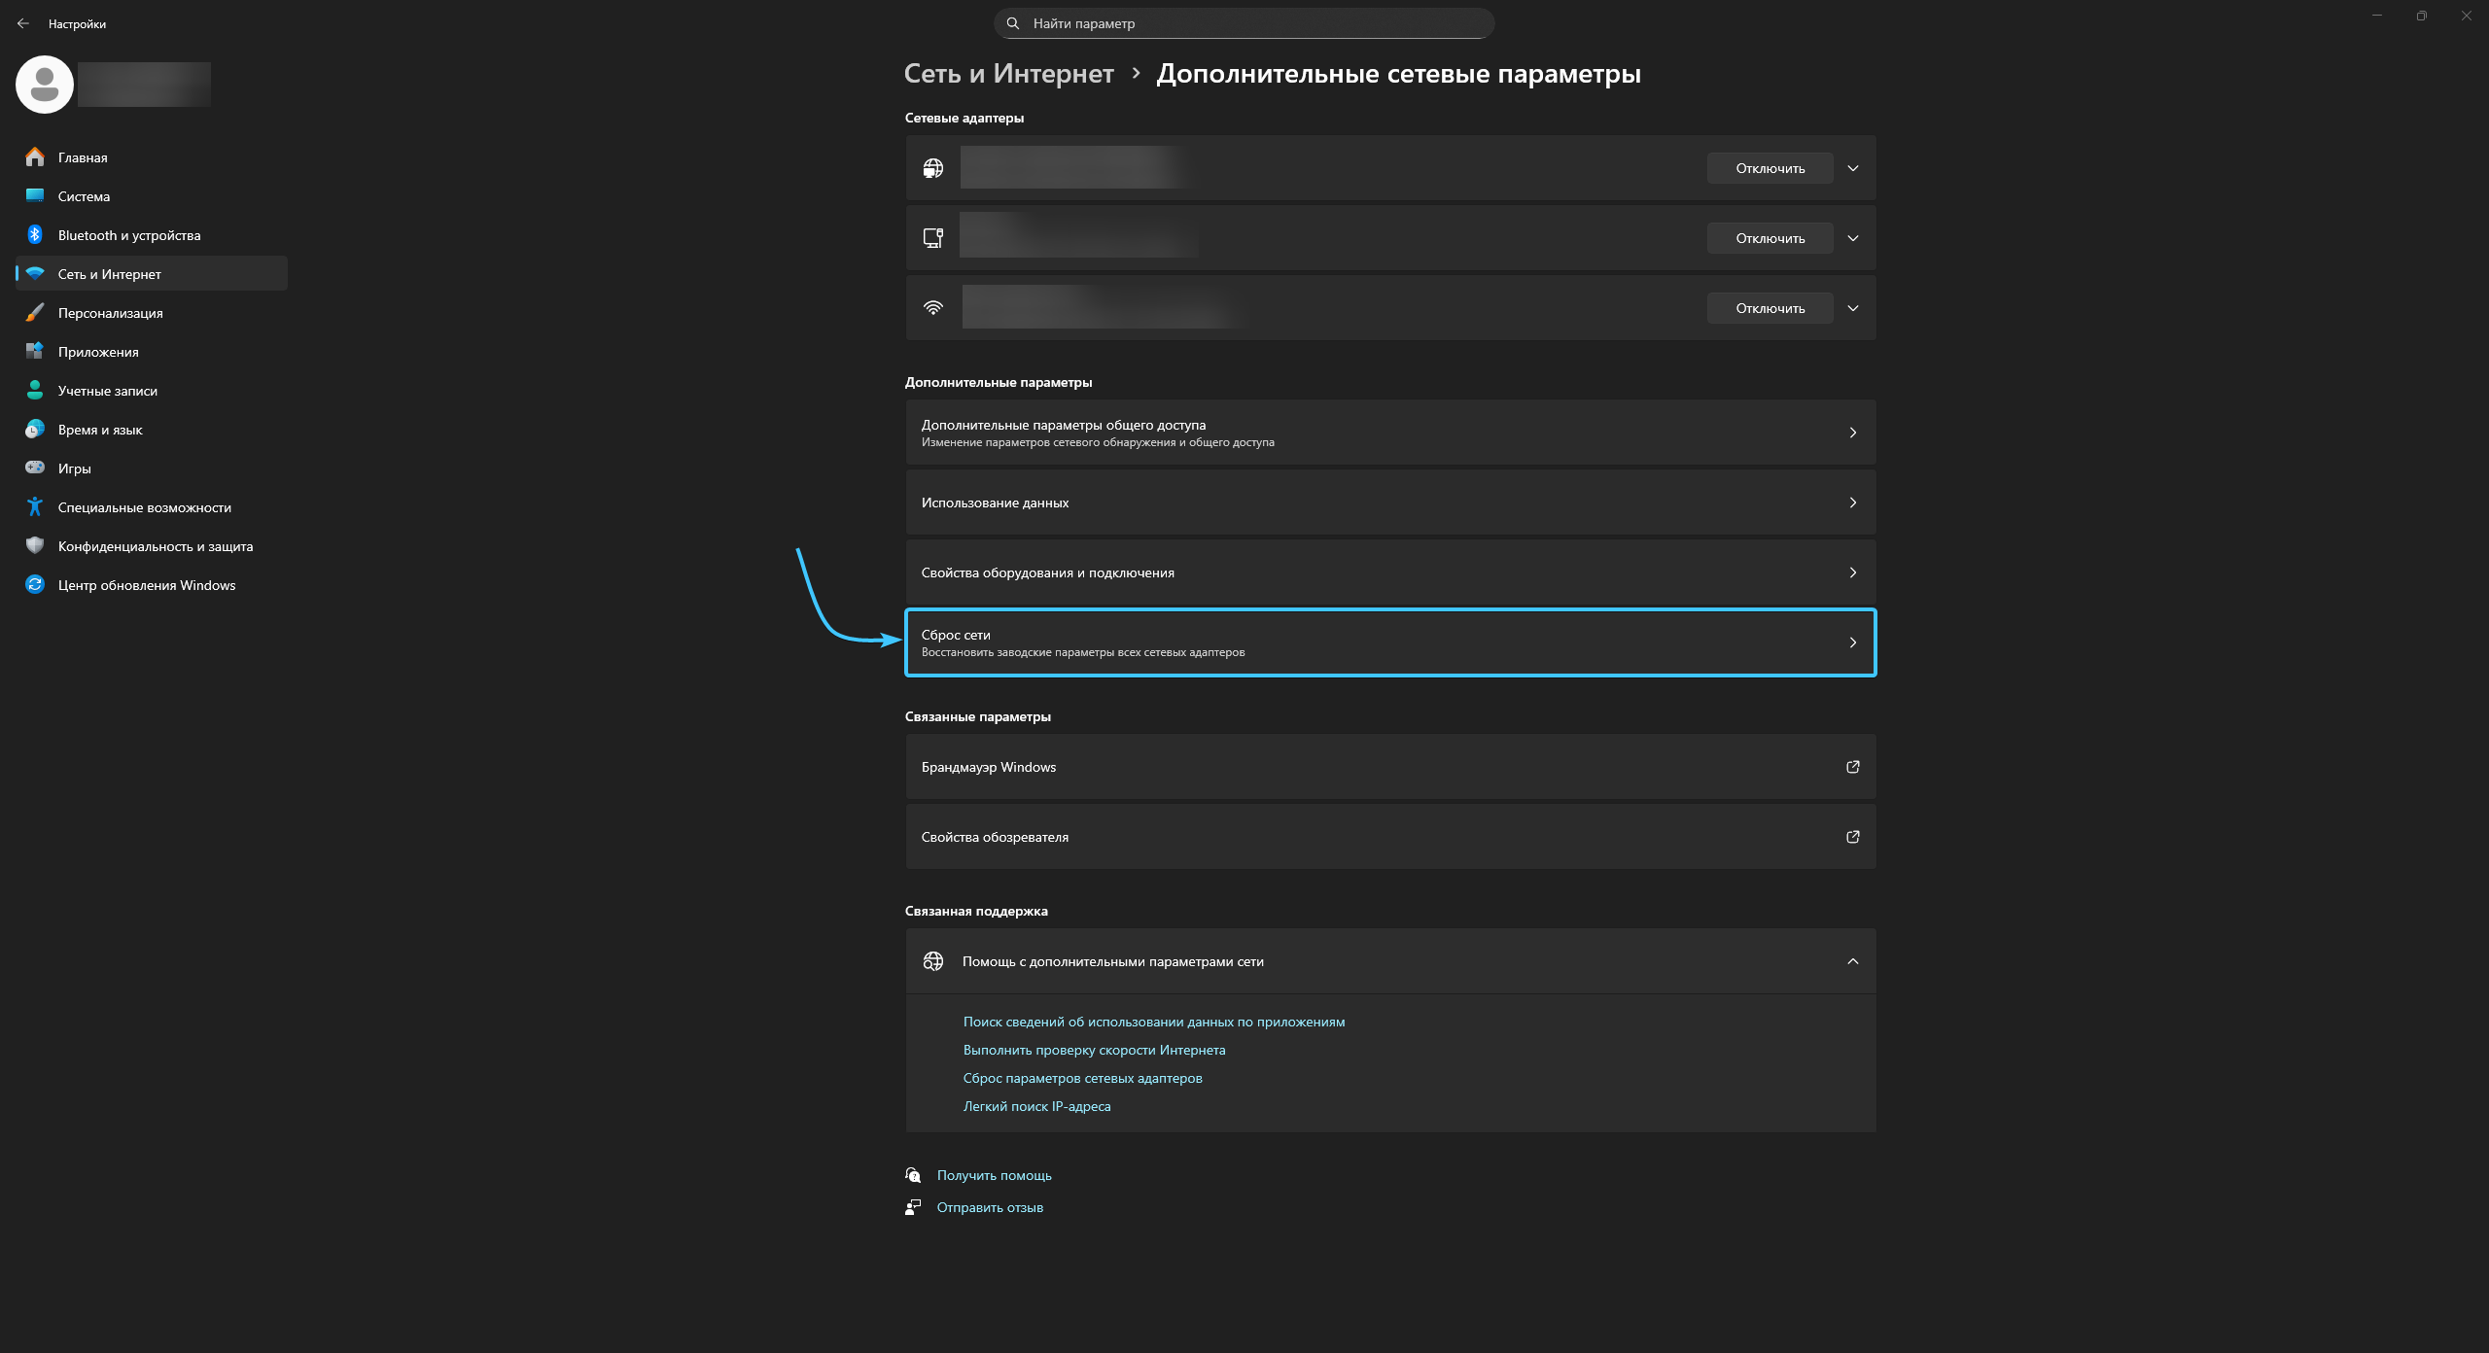Expand the Wi-Fi adapter details chevron
Image resolution: width=2489 pixels, height=1353 pixels.
click(x=1852, y=308)
